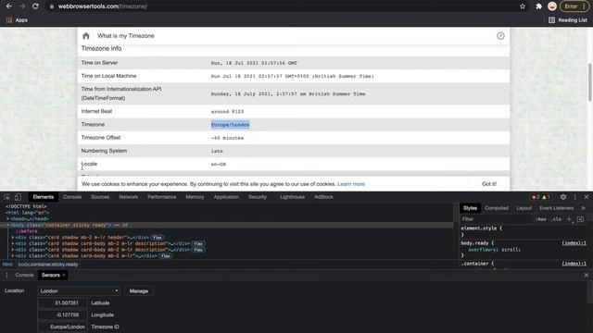The image size is (593, 333).
Task: Click the ::before pseudo-element row
Action: pos(27,231)
